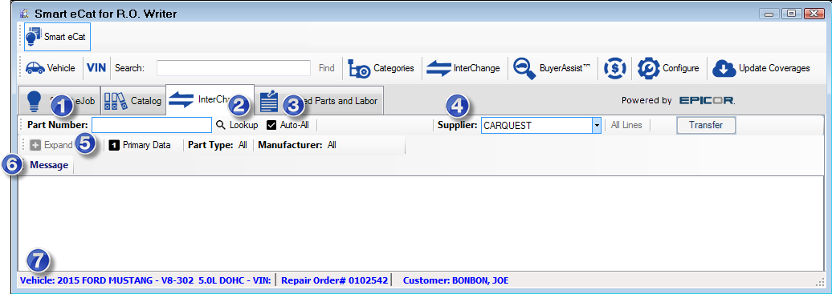Click the EPICOR logo

click(707, 100)
